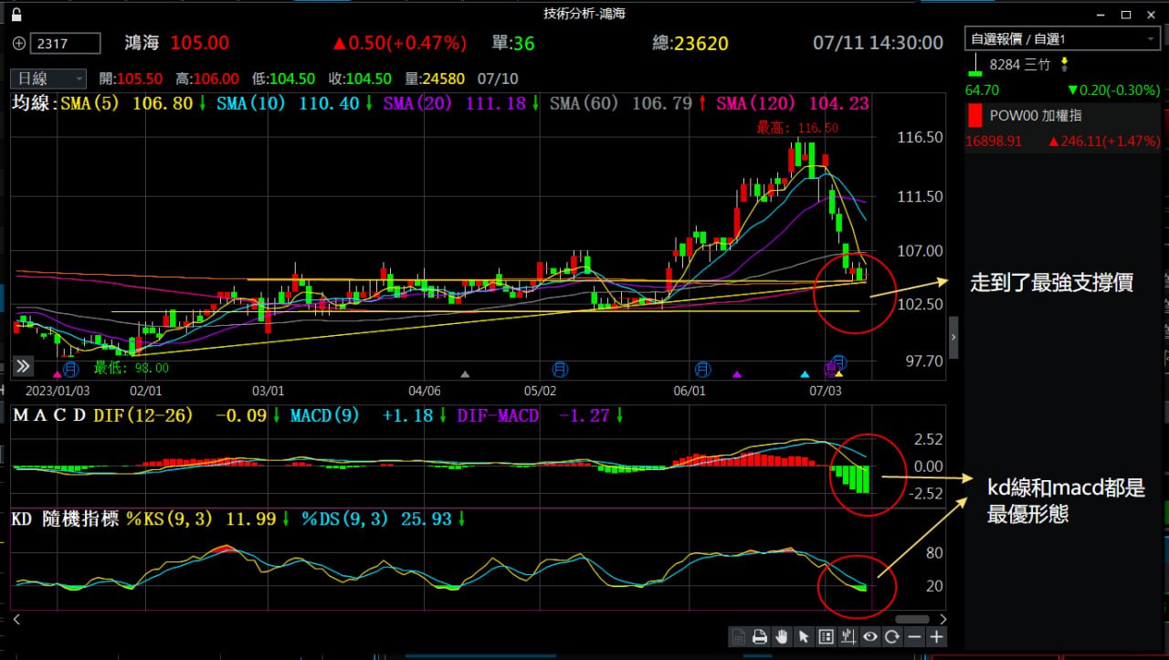Select the arrow pointer tool
Image resolution: width=1169 pixels, height=660 pixels.
point(804,637)
